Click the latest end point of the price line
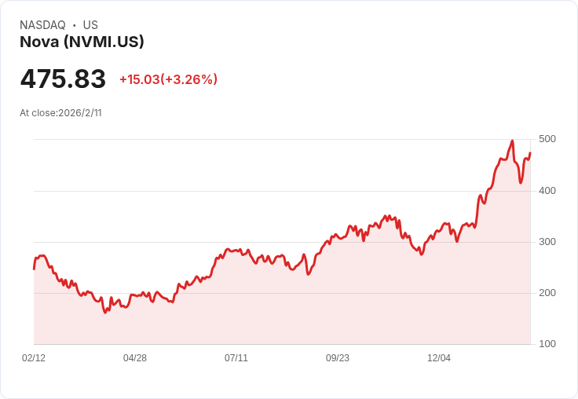This screenshot has height=399, width=578. pos(530,152)
